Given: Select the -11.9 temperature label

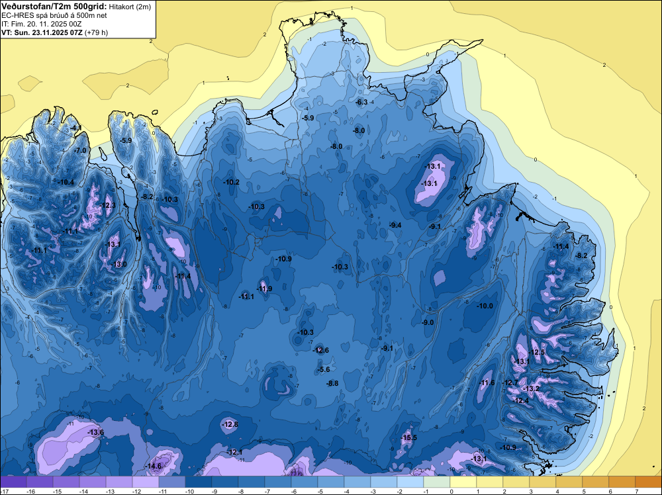Looking at the screenshot, I should click(264, 289).
